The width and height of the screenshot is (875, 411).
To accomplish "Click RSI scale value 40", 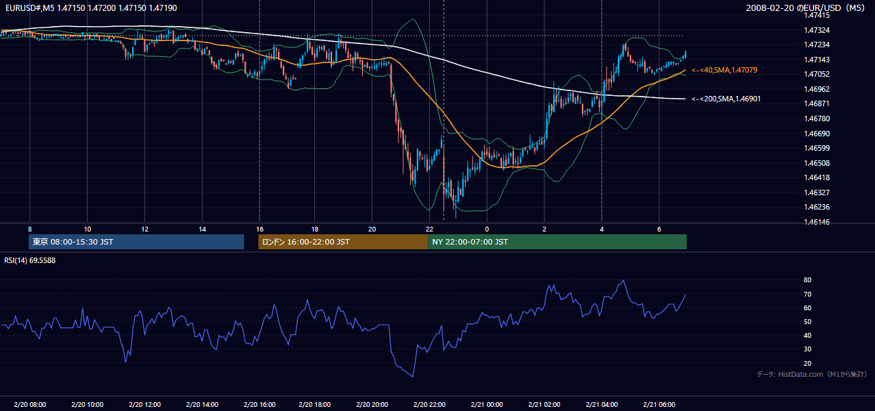I will 808,335.
